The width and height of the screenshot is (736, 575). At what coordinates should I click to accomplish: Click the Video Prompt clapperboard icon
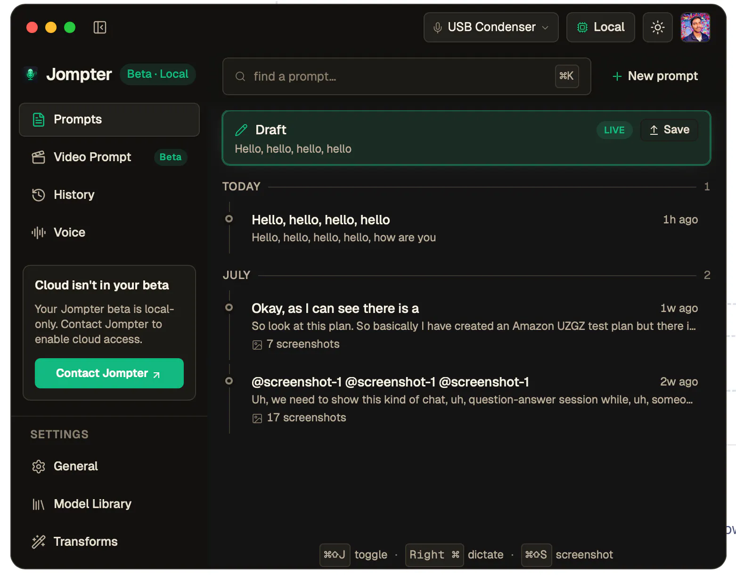pyautogui.click(x=39, y=157)
